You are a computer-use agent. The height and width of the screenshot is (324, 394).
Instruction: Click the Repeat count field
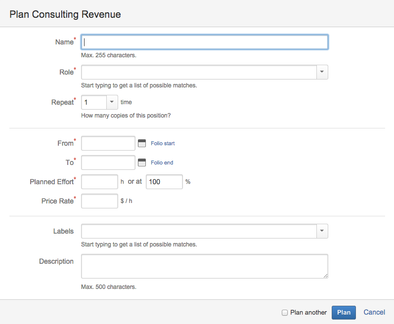tap(94, 102)
